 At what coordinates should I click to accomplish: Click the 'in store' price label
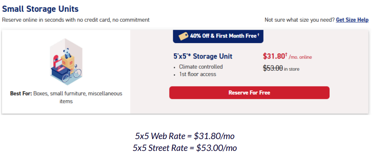(x=292, y=69)
